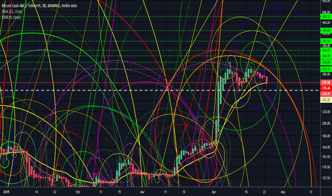The height and width of the screenshot is (196, 332).
Task: Click the 279.58 price label
Action: (326, 82)
